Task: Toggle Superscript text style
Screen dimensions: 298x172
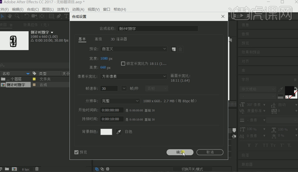Action: click(282, 145)
